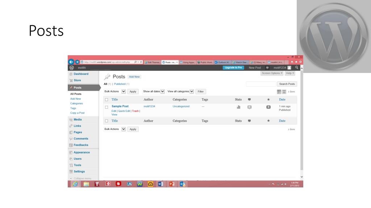
Task: Open the View all categories dropdown
Action: click(180, 91)
